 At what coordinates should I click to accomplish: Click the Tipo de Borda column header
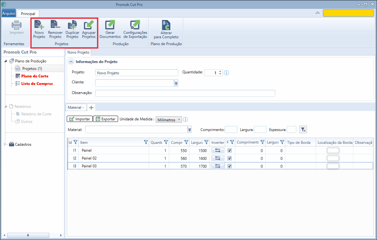coord(301,143)
